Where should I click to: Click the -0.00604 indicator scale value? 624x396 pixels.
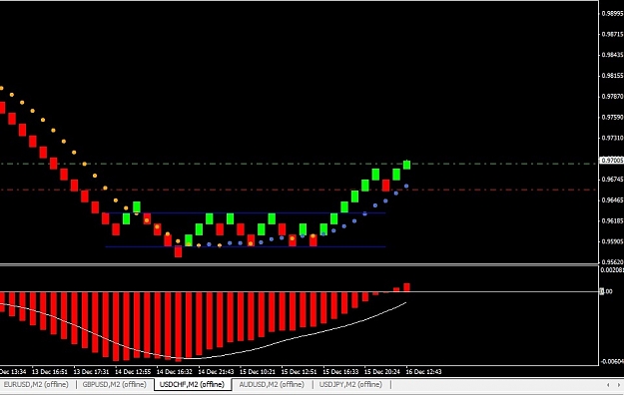(612, 361)
